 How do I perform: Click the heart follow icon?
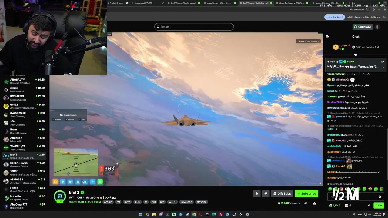(266, 194)
